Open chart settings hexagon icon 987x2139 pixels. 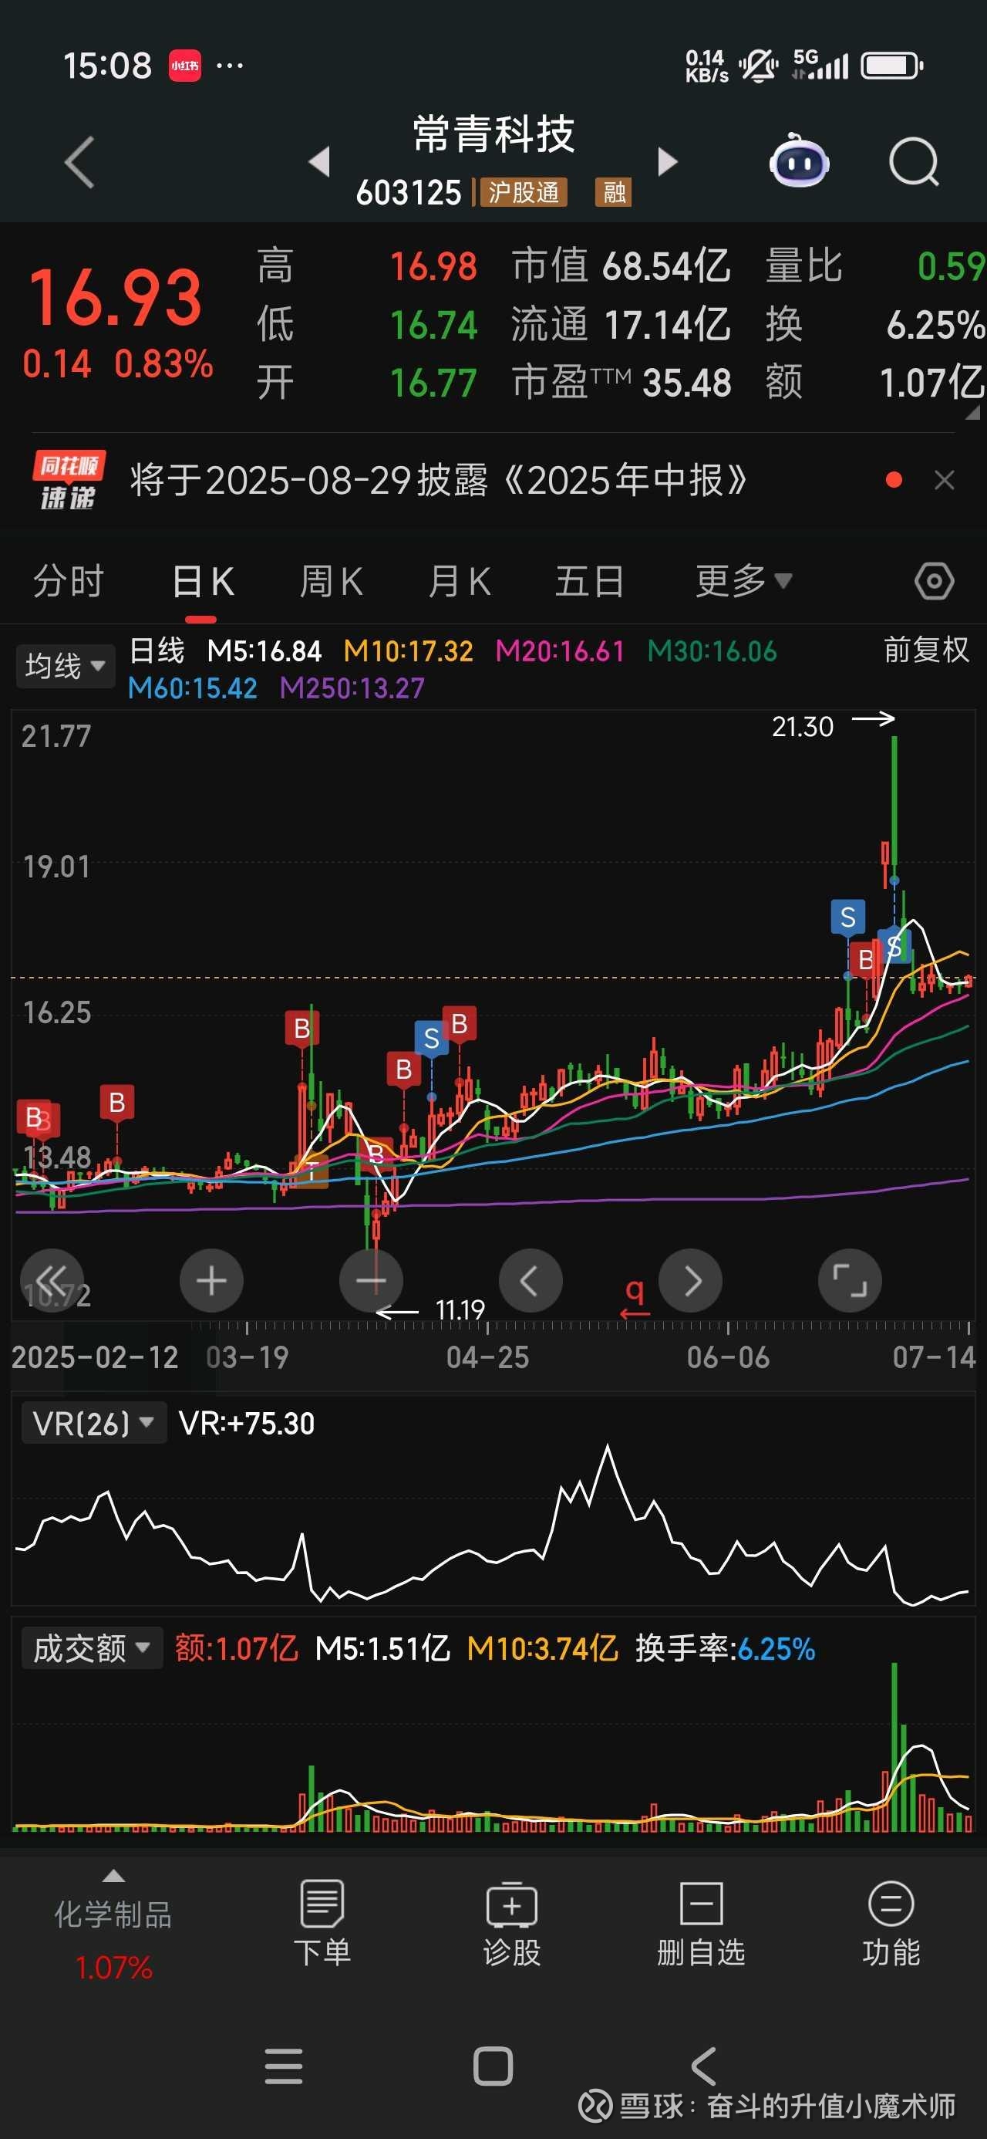[x=934, y=580]
